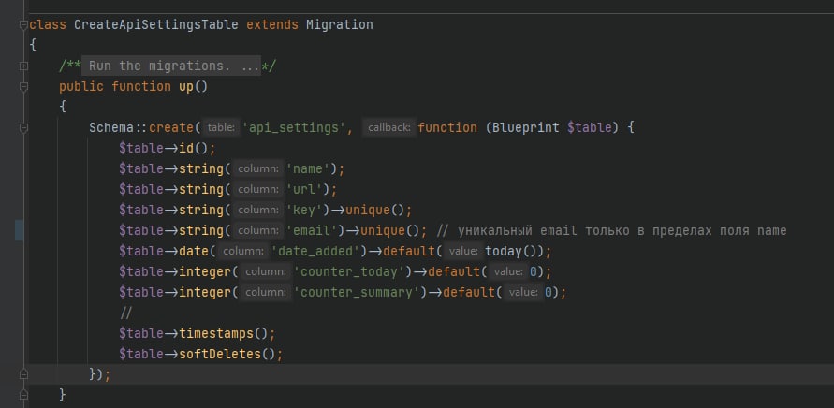The width and height of the screenshot is (834, 408).
Task: Click the 'table:' parameter hint
Action: (x=221, y=128)
